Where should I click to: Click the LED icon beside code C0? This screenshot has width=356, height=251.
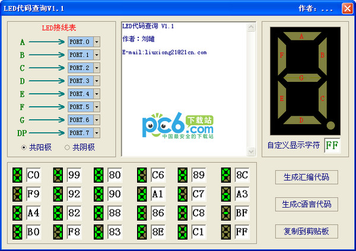click(x=17, y=175)
